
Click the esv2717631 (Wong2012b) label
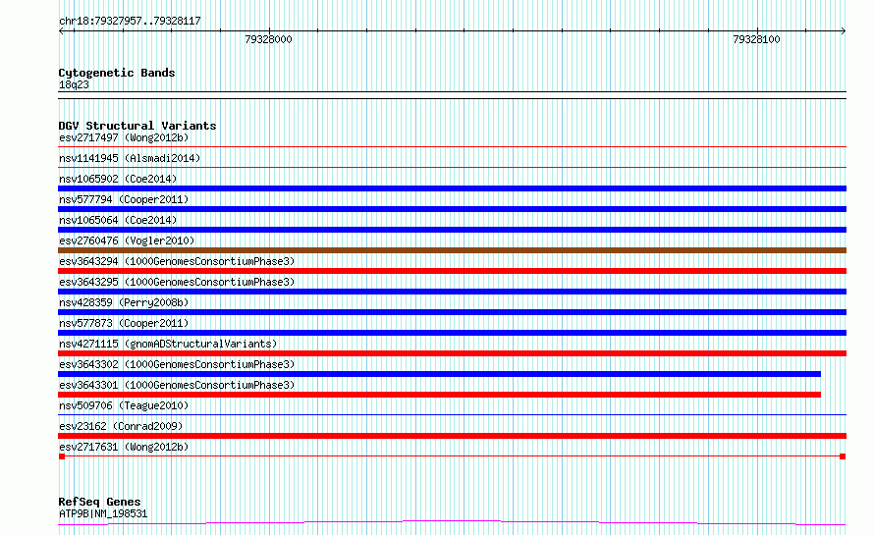124,447
